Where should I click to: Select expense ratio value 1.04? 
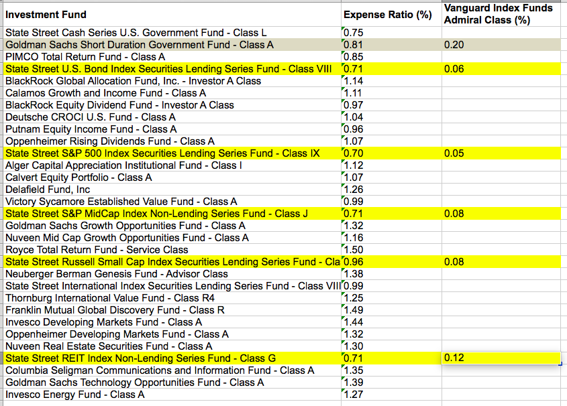point(391,117)
